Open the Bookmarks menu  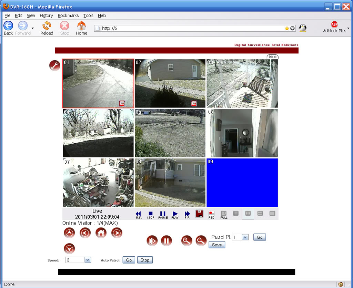[68, 16]
